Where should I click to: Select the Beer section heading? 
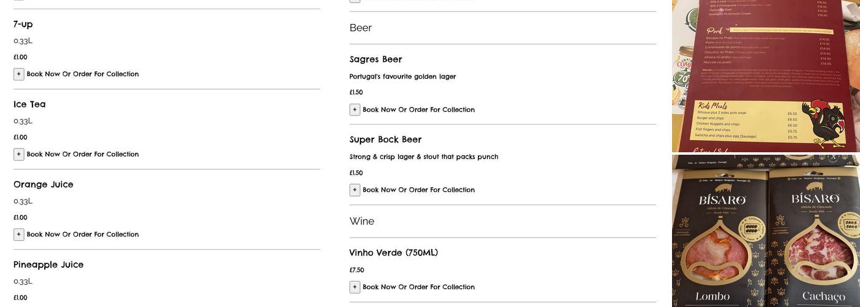pos(361,28)
